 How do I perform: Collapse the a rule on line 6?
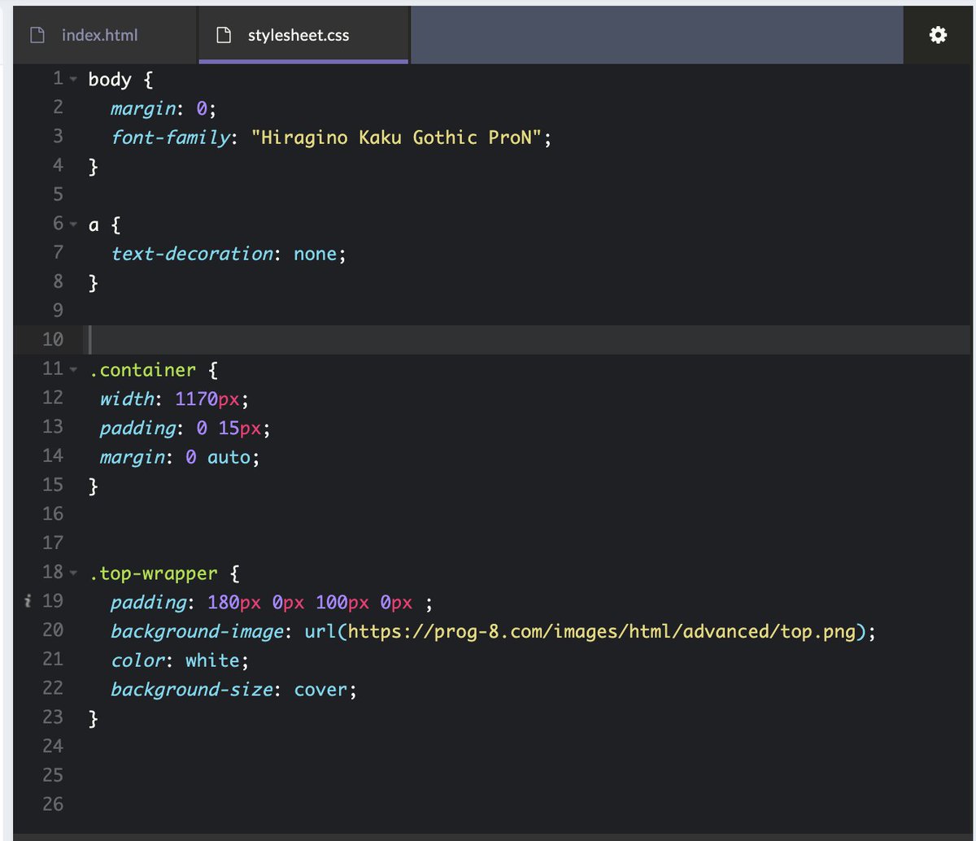tap(73, 224)
